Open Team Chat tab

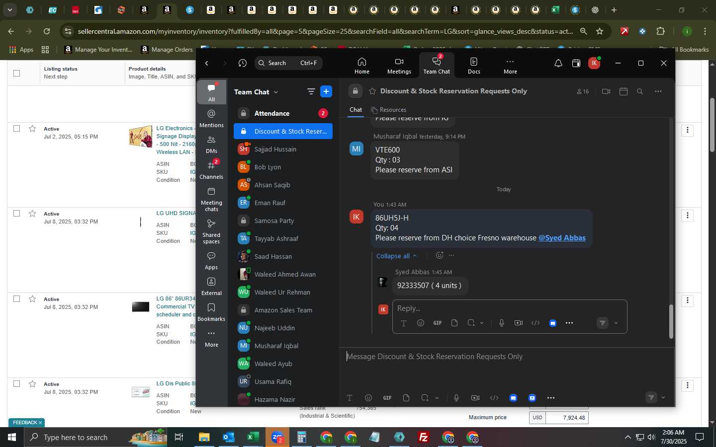pos(436,65)
